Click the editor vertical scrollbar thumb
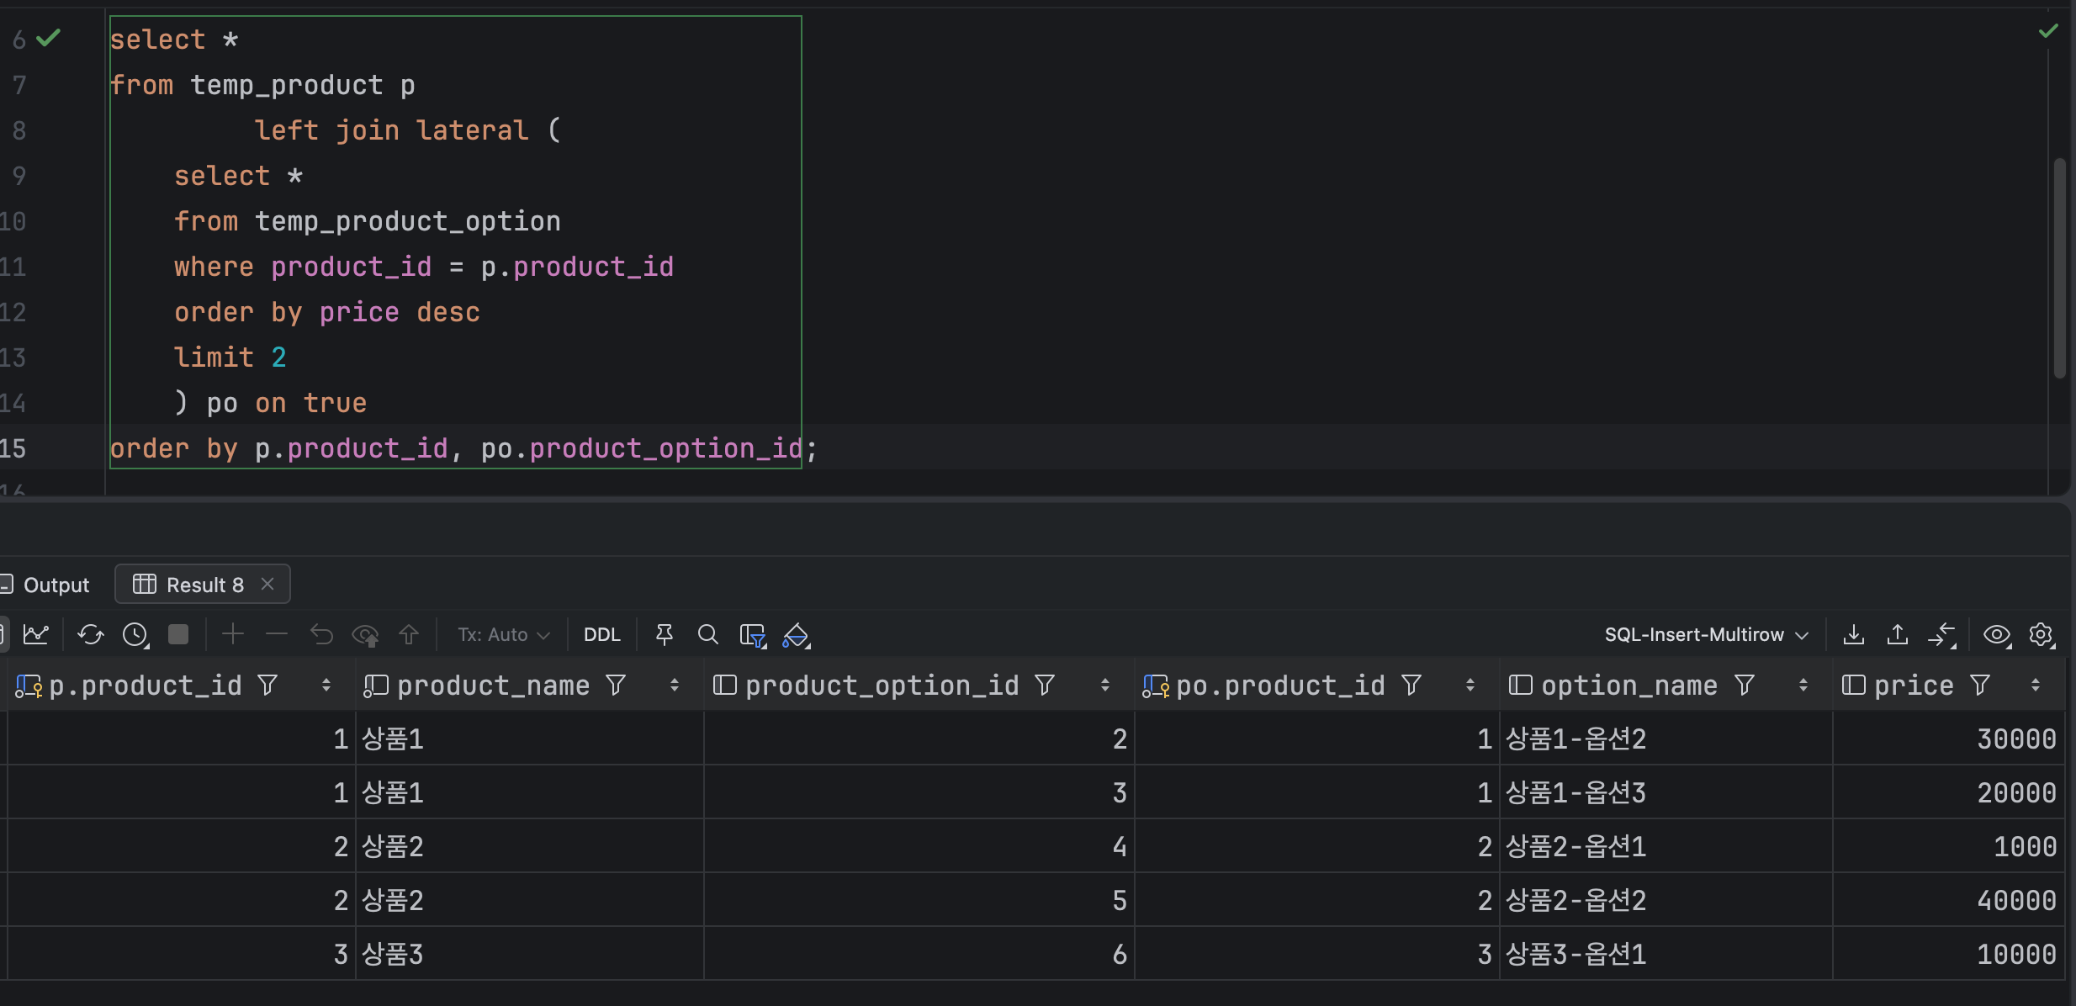Image resolution: width=2076 pixels, height=1006 pixels. (x=2059, y=269)
